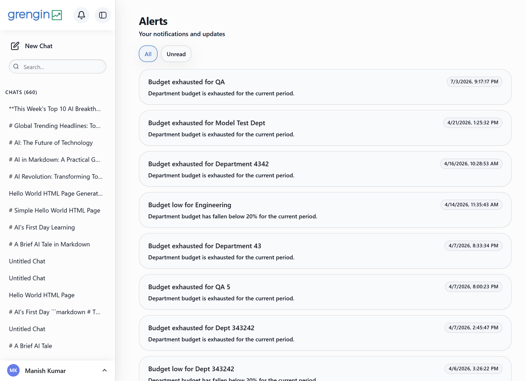Expand the Manish Kumar account menu chevron
The height and width of the screenshot is (381, 526).
[104, 370]
